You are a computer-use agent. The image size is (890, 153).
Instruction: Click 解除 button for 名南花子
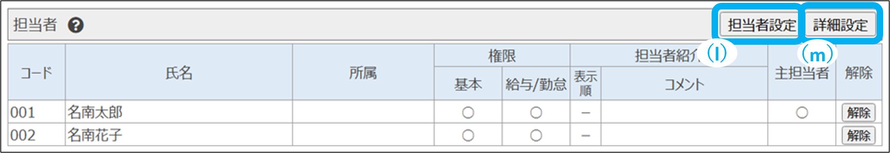(859, 135)
